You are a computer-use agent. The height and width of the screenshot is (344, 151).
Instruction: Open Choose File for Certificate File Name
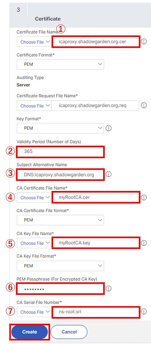[x=34, y=42]
